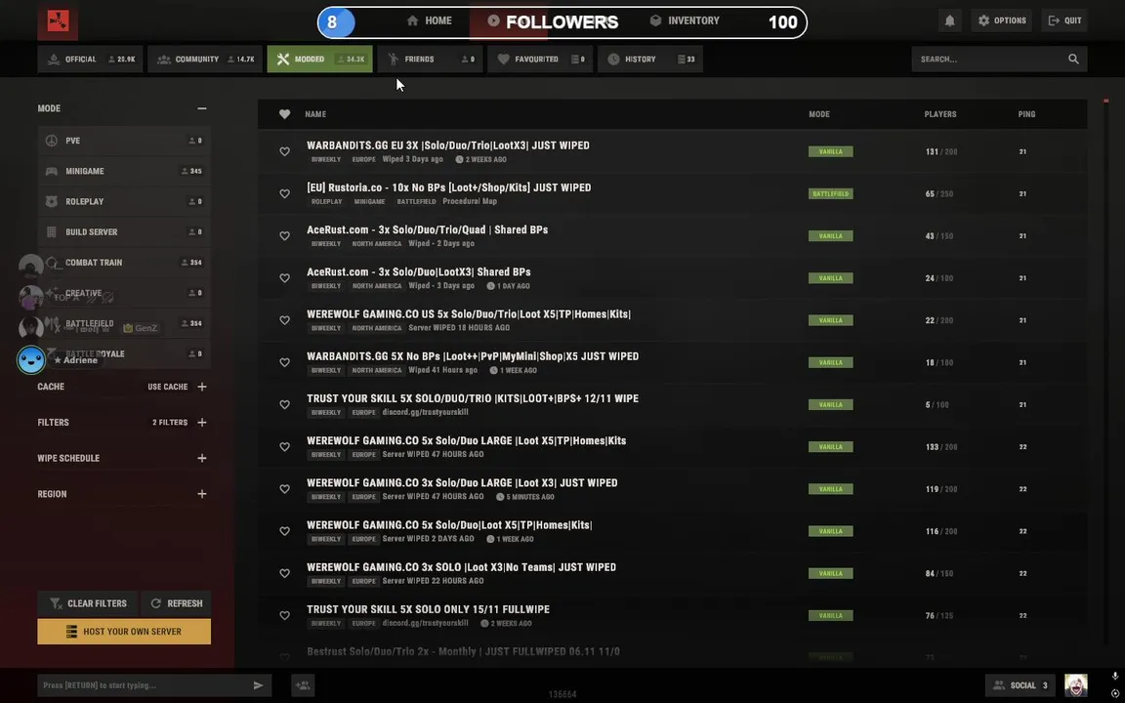The image size is (1125, 703).
Task: Click the Followers goal overlay play icon
Action: (493, 21)
